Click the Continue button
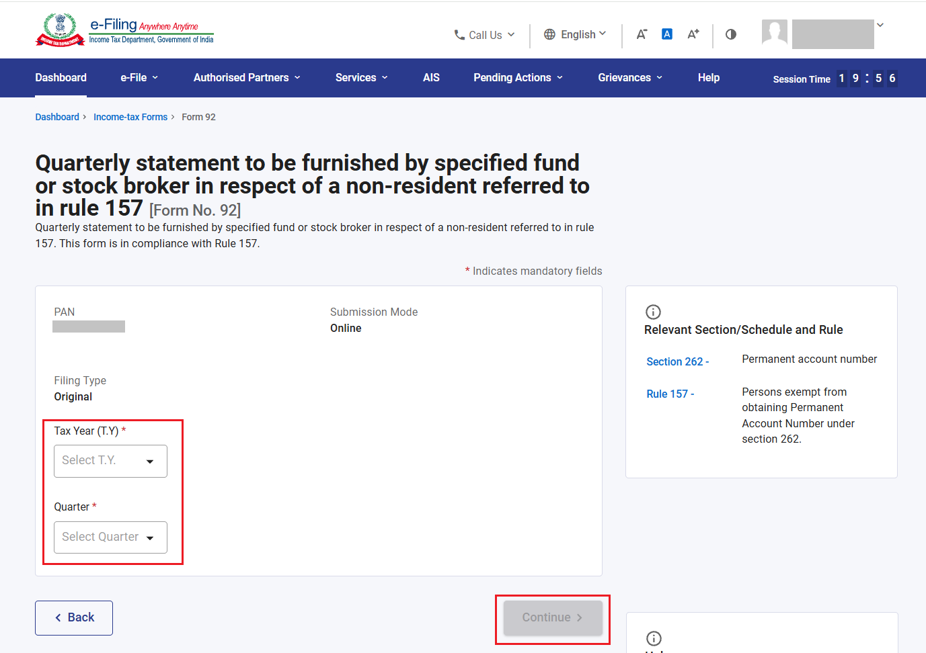This screenshot has height=653, width=926. (x=553, y=618)
